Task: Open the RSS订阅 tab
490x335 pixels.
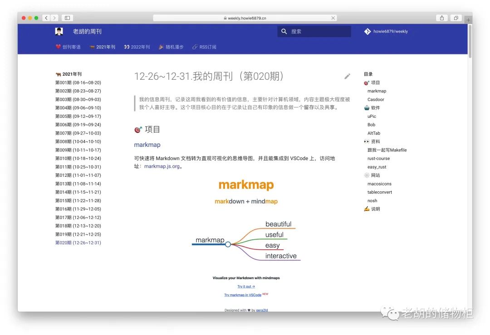Action: [x=204, y=47]
